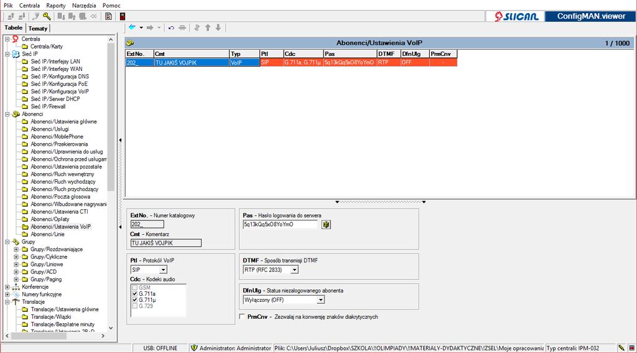Open the DTMF transmission method dropdown
This screenshot has width=637, height=353.
pos(294,270)
